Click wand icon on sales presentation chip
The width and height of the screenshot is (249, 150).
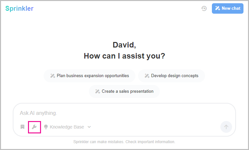click(97, 91)
